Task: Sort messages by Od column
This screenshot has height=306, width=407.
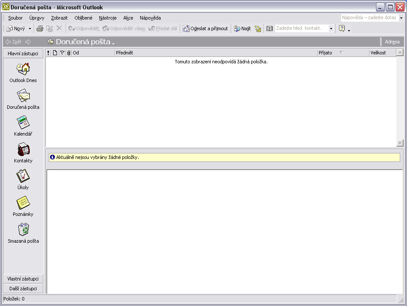Action: (93, 53)
